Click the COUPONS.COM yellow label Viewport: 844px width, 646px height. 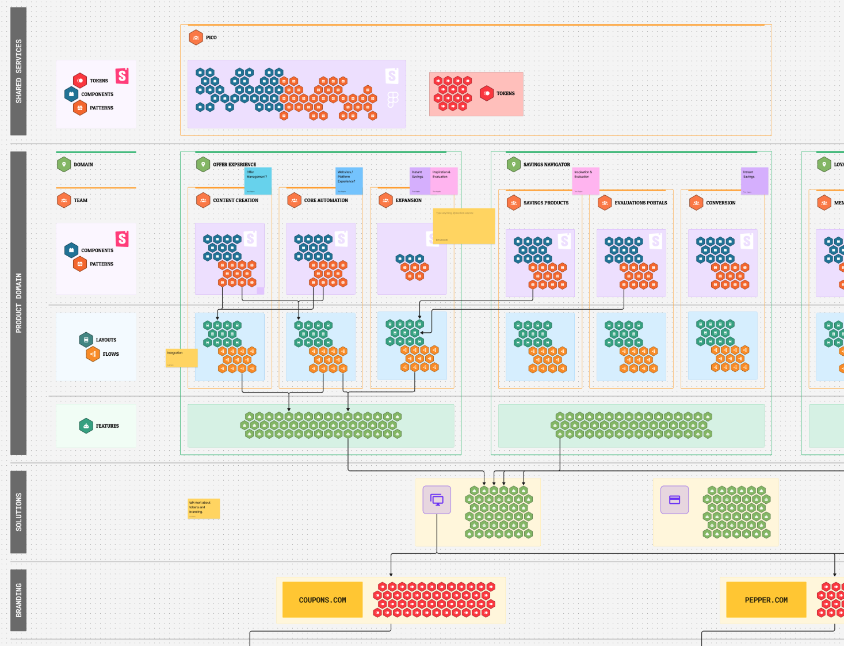pyautogui.click(x=322, y=600)
